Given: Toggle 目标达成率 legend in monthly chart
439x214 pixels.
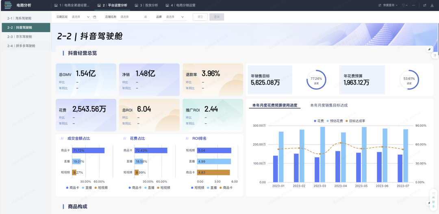Looking at the screenshot, I should (x=355, y=121).
